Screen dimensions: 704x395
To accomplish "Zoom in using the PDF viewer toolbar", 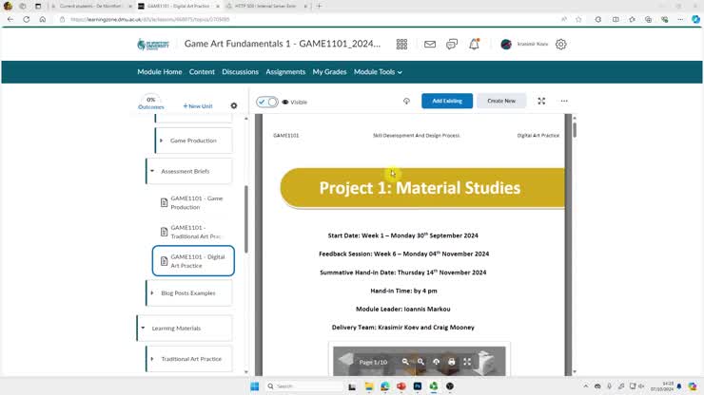I will (420, 362).
